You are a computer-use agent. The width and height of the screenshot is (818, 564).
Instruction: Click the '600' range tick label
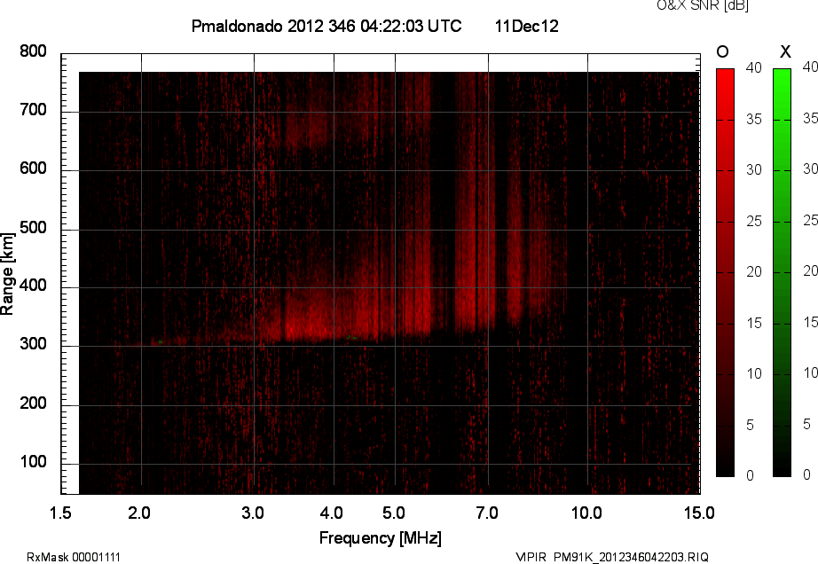pyautogui.click(x=33, y=168)
